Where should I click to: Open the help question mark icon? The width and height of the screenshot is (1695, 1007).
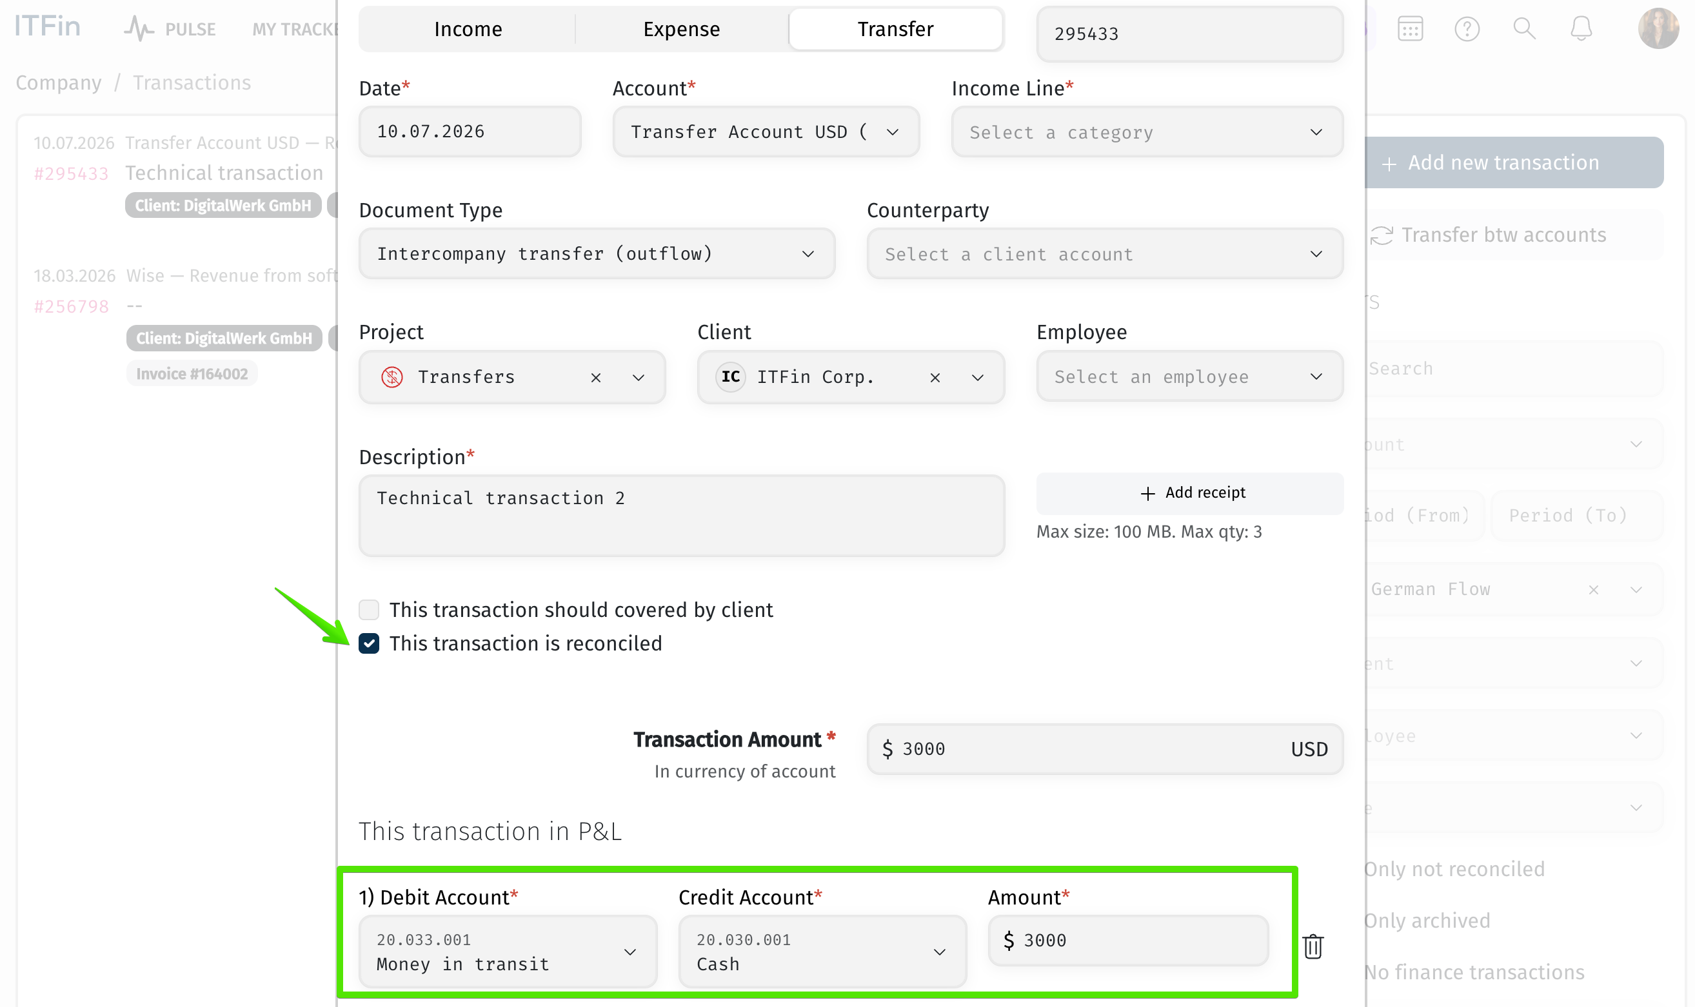[x=1467, y=28]
